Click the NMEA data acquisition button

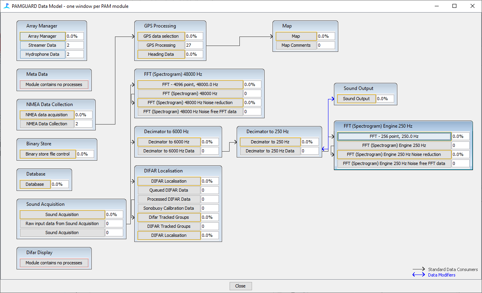(x=47, y=115)
